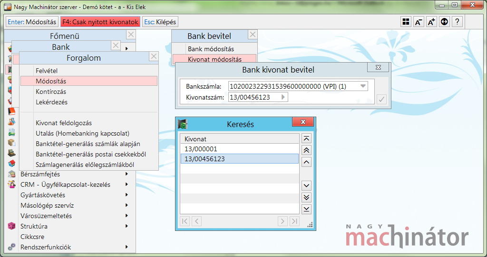487x257 pixels.
Task: Select Kivonat módosítás in Bank bevitel
Action: (214, 59)
